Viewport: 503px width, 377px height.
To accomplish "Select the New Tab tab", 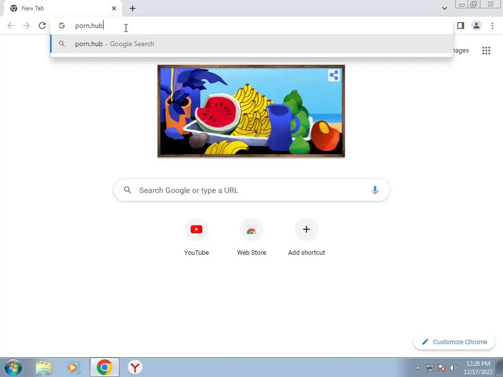I will (62, 8).
